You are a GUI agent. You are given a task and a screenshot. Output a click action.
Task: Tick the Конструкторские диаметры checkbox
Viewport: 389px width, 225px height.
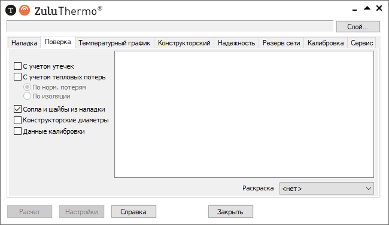pos(17,120)
